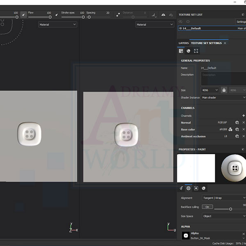Screen dimensions: 246x246
Task: Open Material section icon in Paint properties
Action: (204, 188)
